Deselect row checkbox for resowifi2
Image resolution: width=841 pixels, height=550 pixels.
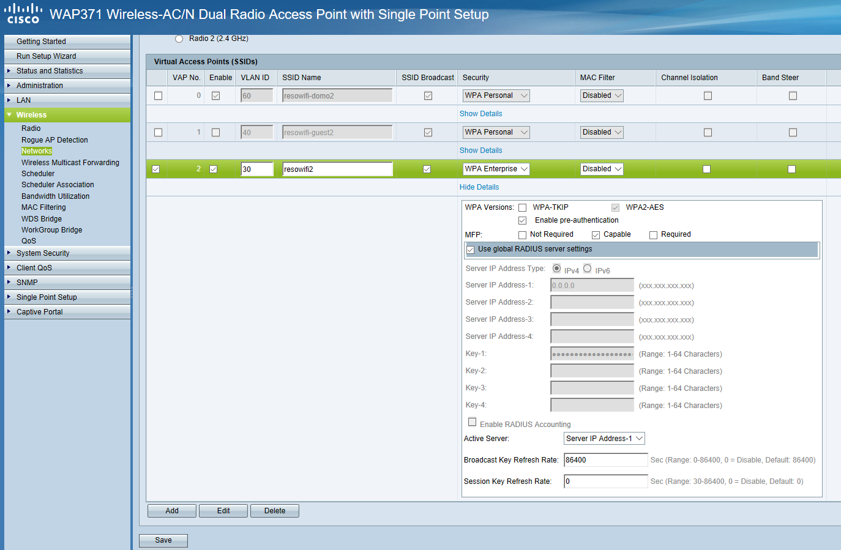point(156,169)
